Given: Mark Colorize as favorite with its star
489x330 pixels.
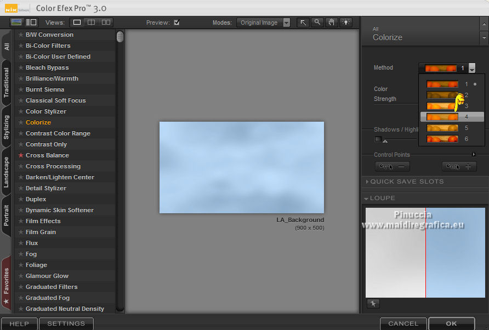Looking at the screenshot, I should 21,122.
